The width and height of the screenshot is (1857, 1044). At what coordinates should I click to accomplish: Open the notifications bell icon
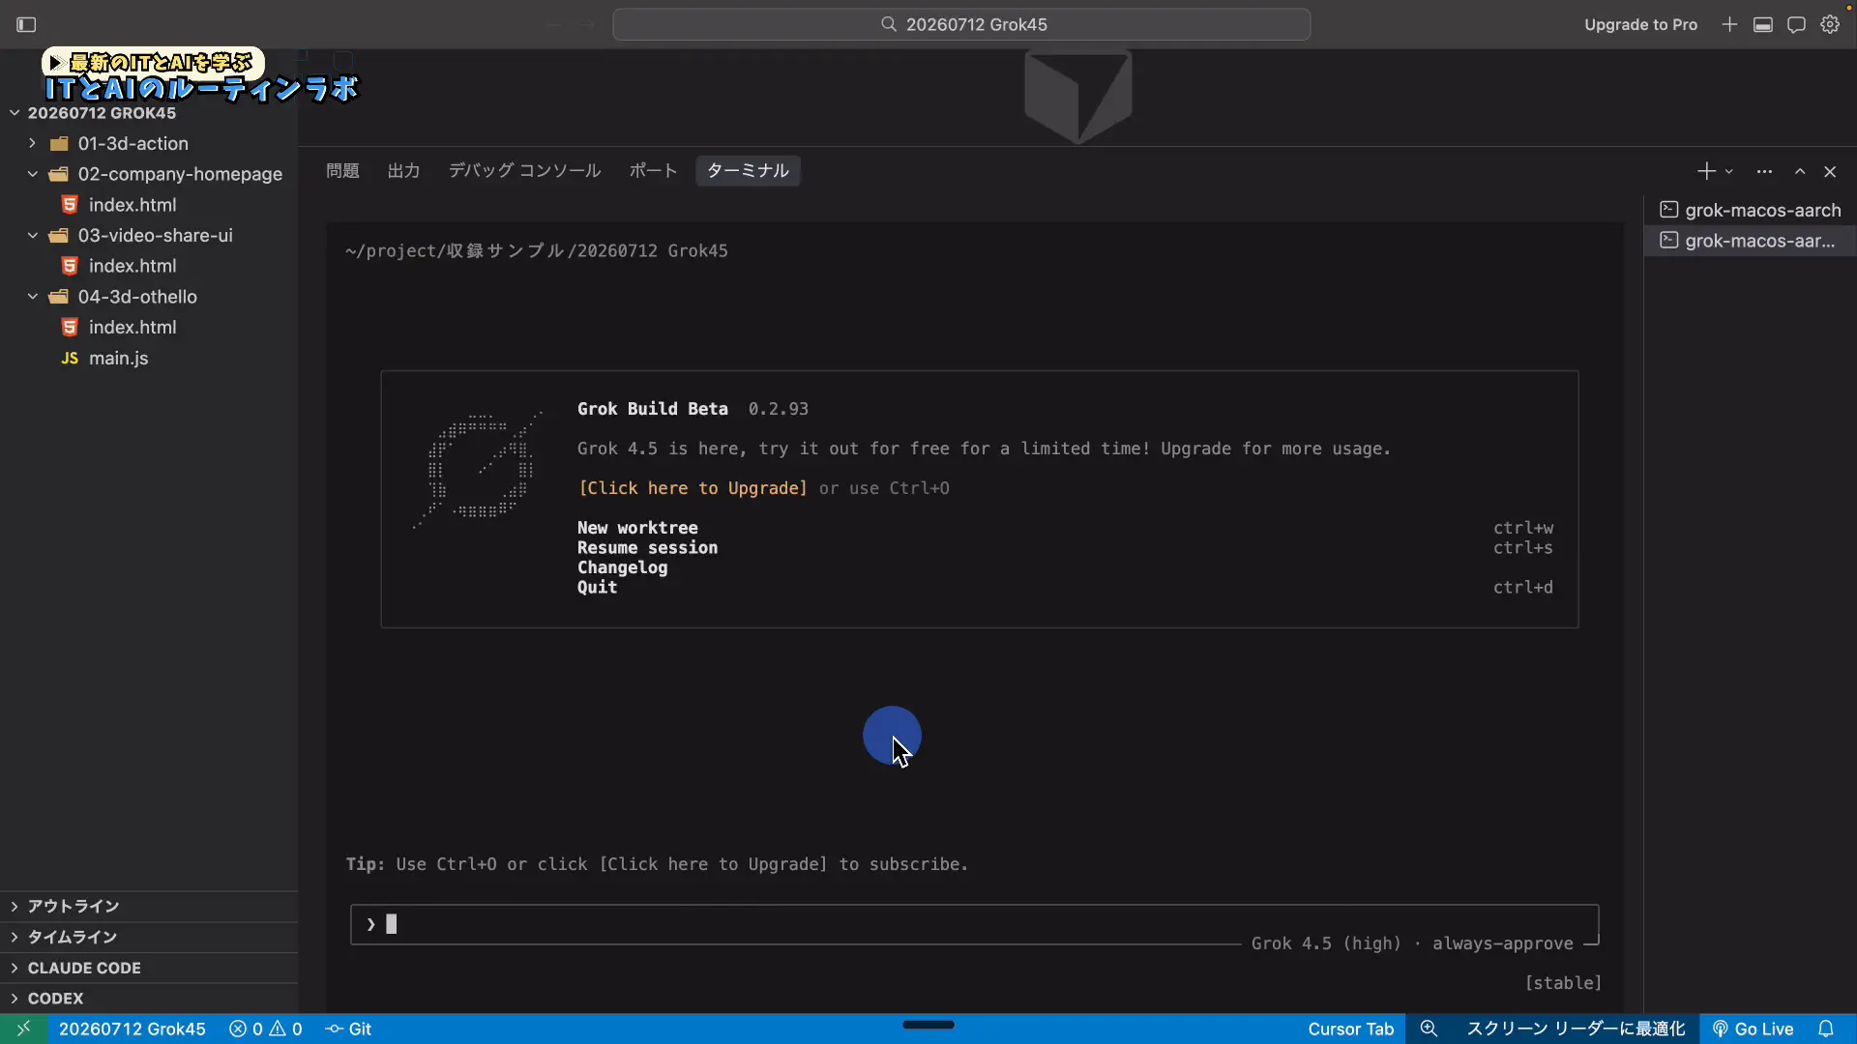tap(1826, 1029)
